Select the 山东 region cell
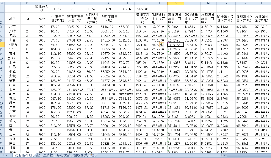The width and height of the screenshot is (271, 158). 12,90
